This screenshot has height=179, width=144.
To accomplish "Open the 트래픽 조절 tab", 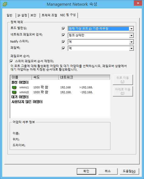I will [x=49, y=15].
